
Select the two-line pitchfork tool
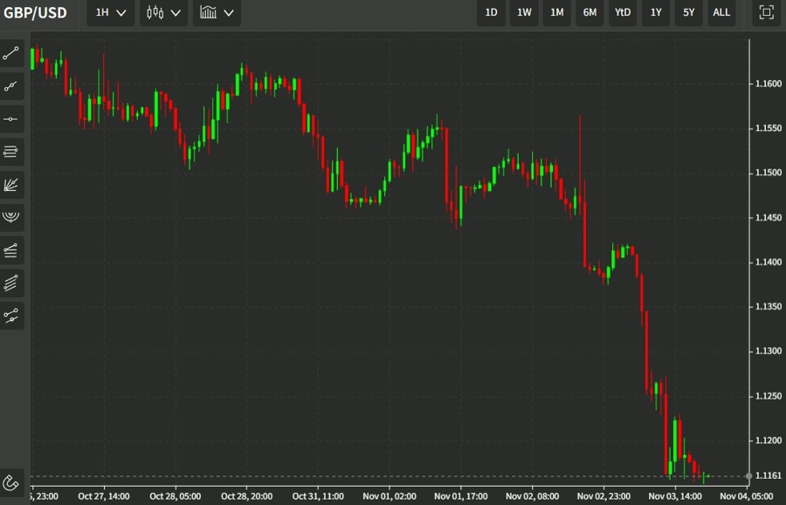pos(11,316)
